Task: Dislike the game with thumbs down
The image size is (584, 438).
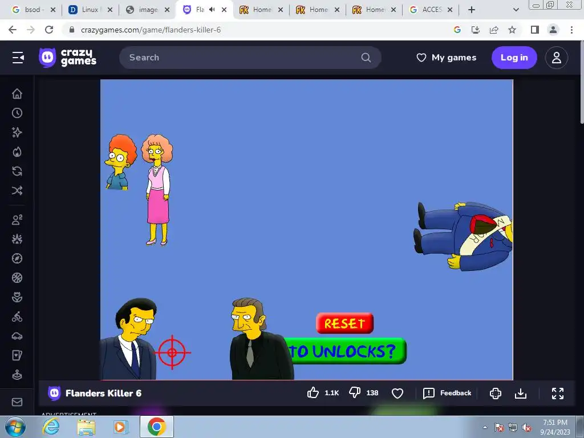Action: [x=355, y=393]
